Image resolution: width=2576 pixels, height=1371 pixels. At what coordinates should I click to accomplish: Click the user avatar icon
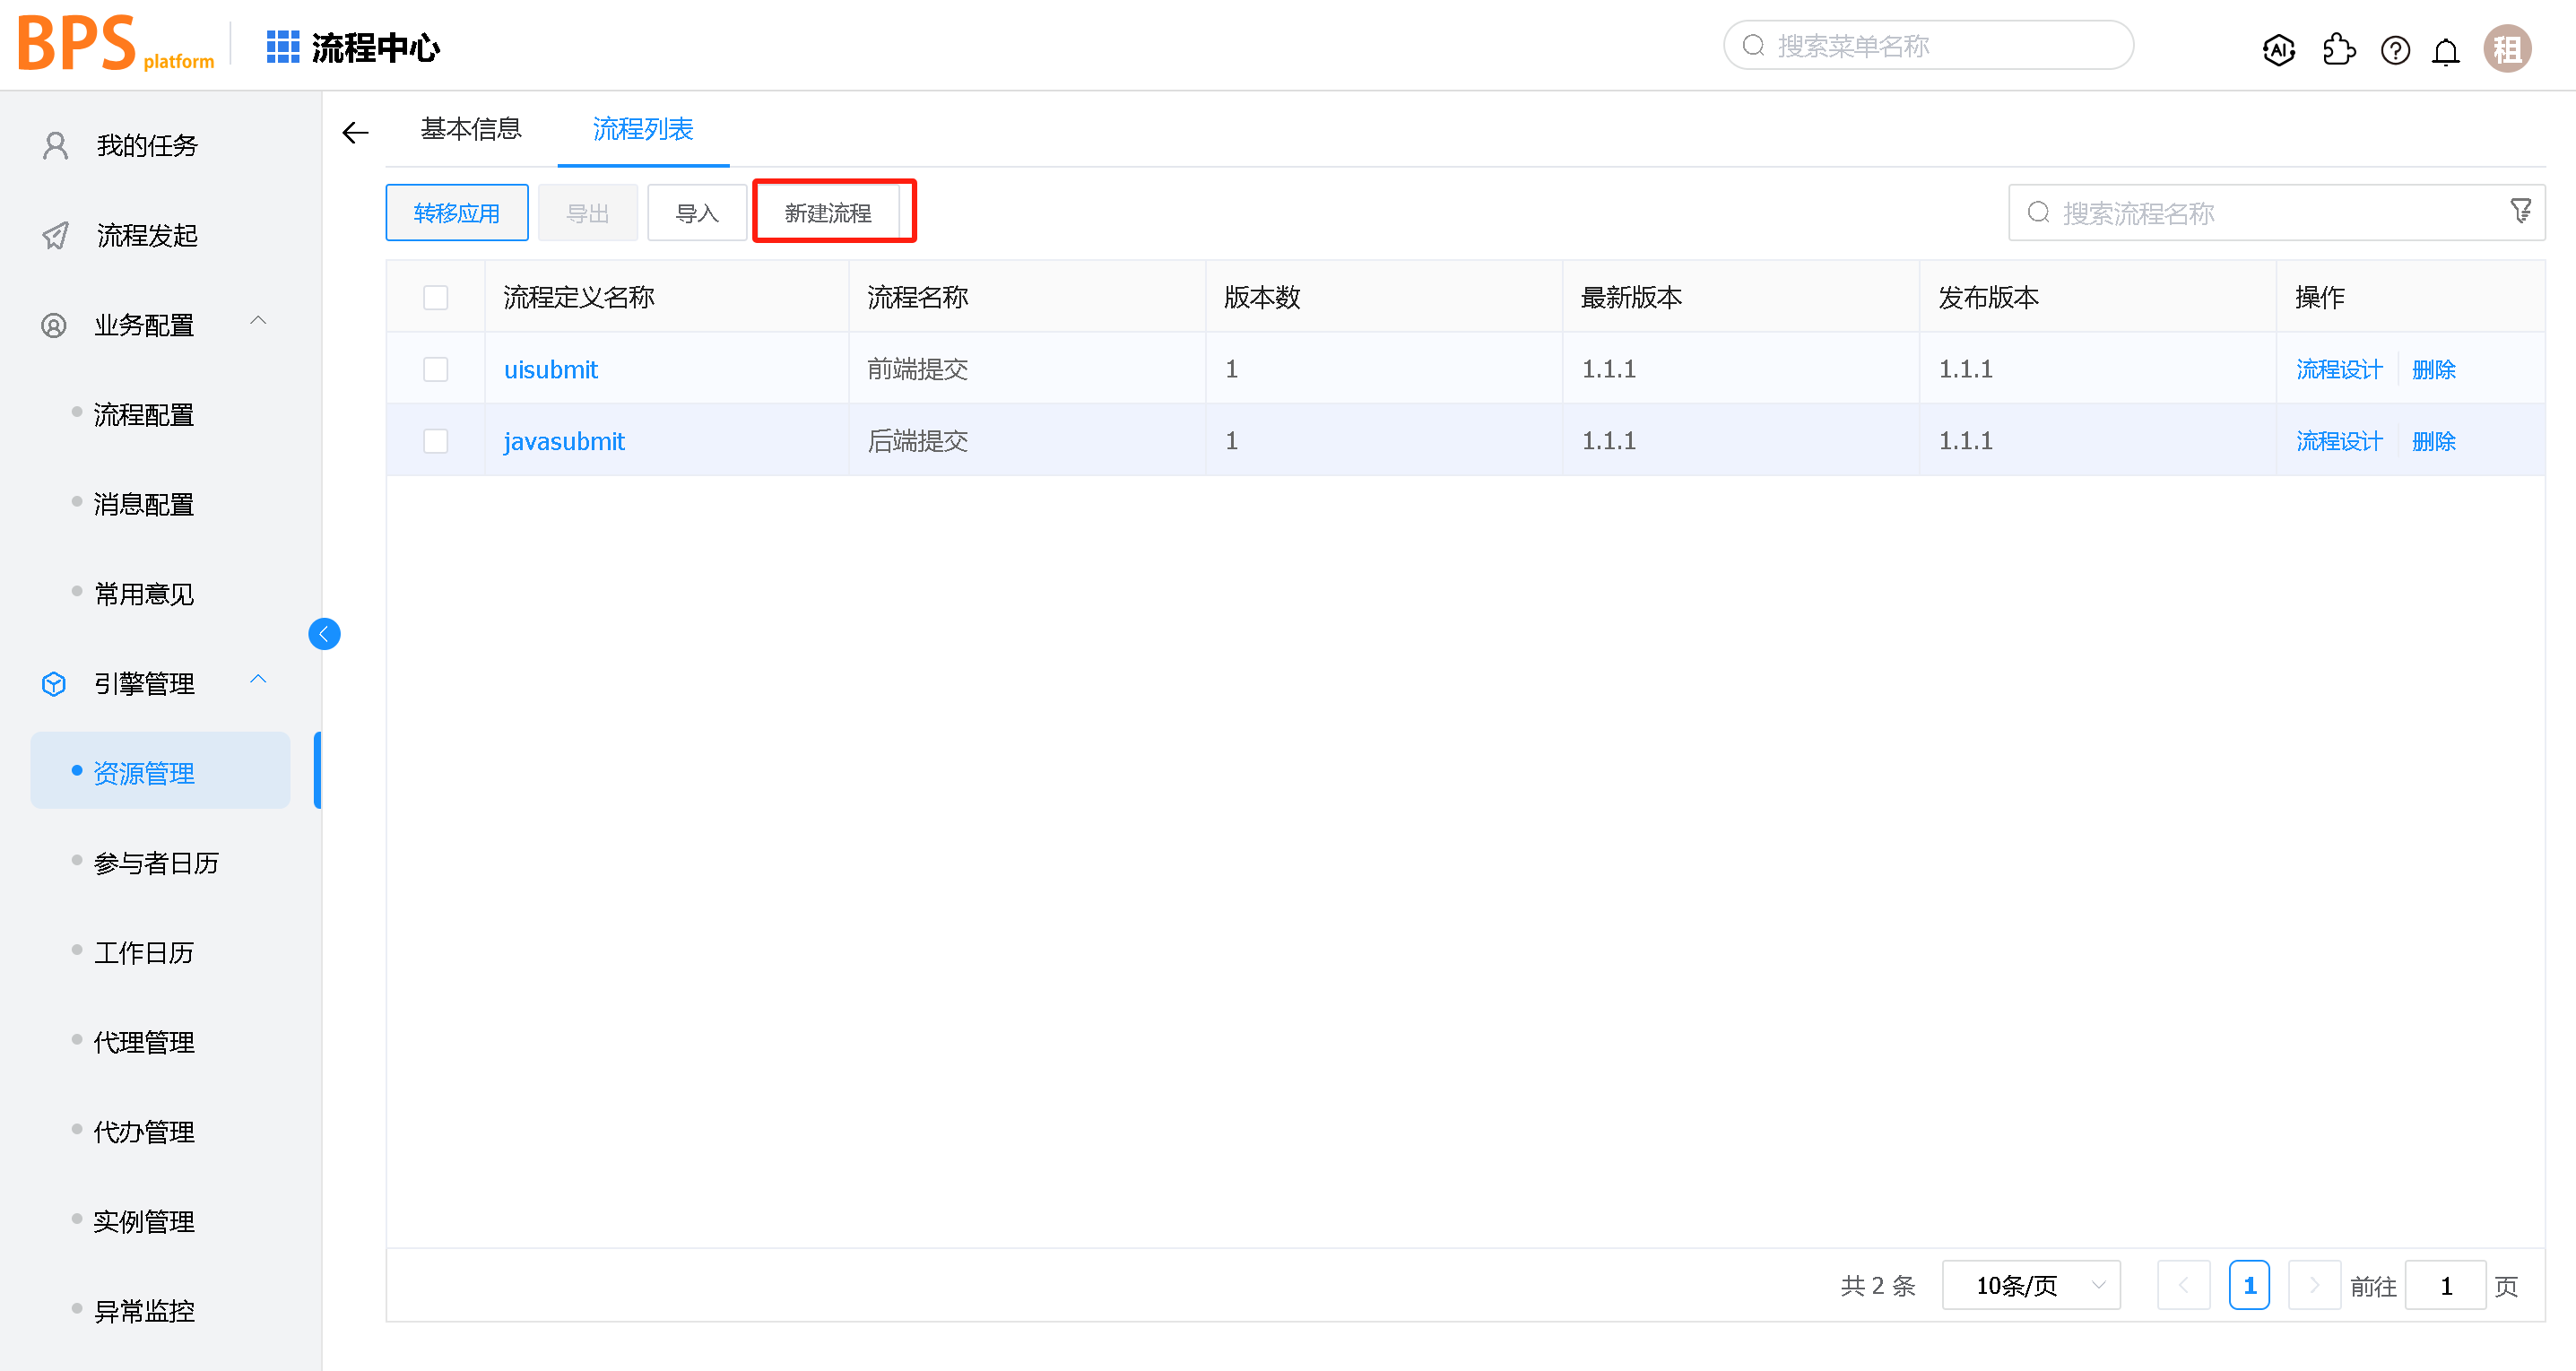[x=2507, y=49]
